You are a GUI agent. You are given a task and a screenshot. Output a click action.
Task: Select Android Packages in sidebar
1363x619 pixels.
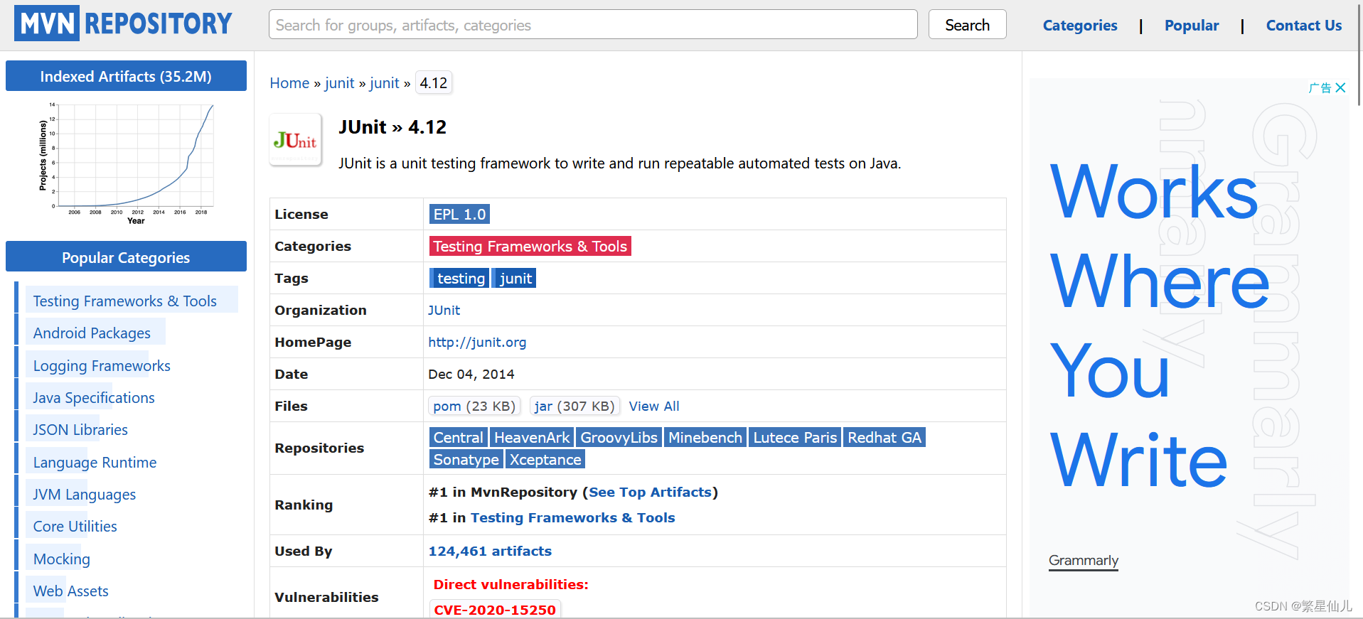click(x=92, y=333)
